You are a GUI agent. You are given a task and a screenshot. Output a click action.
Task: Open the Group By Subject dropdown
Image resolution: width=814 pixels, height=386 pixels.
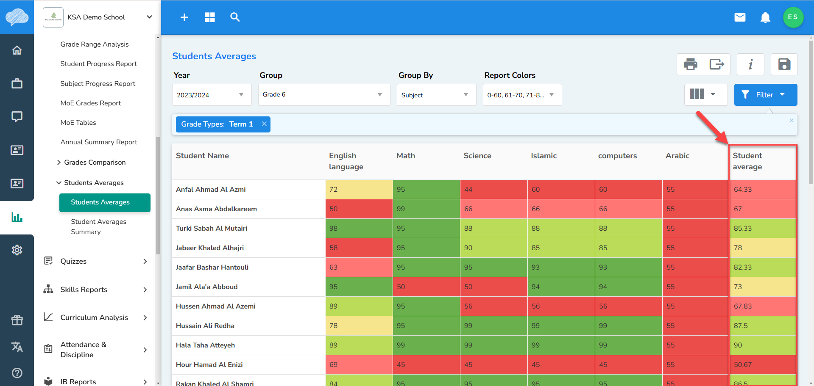pos(437,95)
